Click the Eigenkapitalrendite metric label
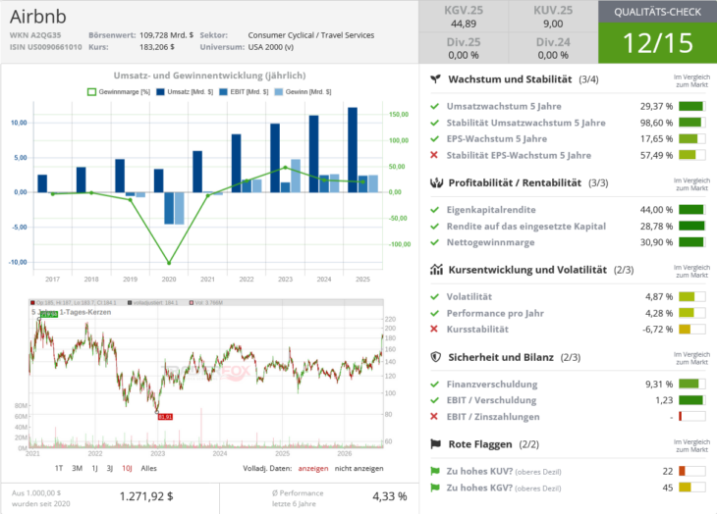Screen dimensions: 717x514 coord(491,210)
